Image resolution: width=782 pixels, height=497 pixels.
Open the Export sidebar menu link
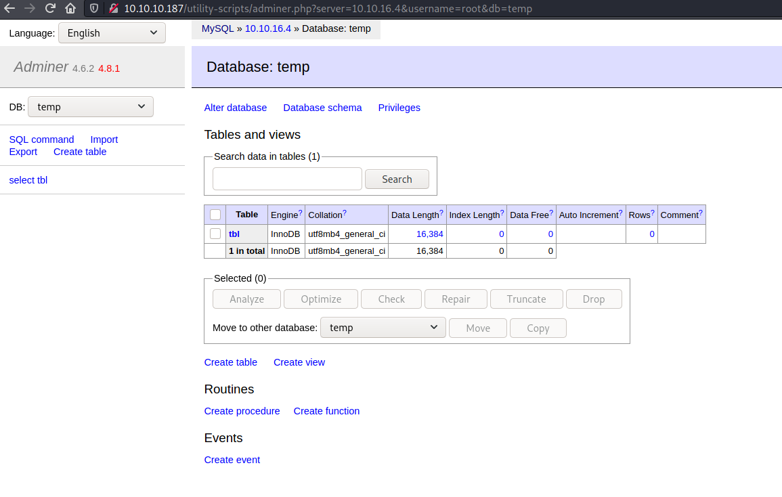tap(23, 152)
